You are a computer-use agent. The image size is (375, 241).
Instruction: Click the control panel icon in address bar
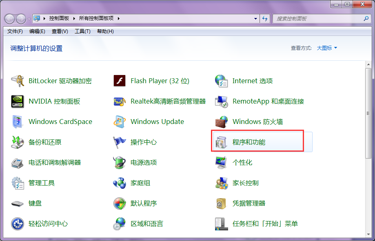[37, 18]
